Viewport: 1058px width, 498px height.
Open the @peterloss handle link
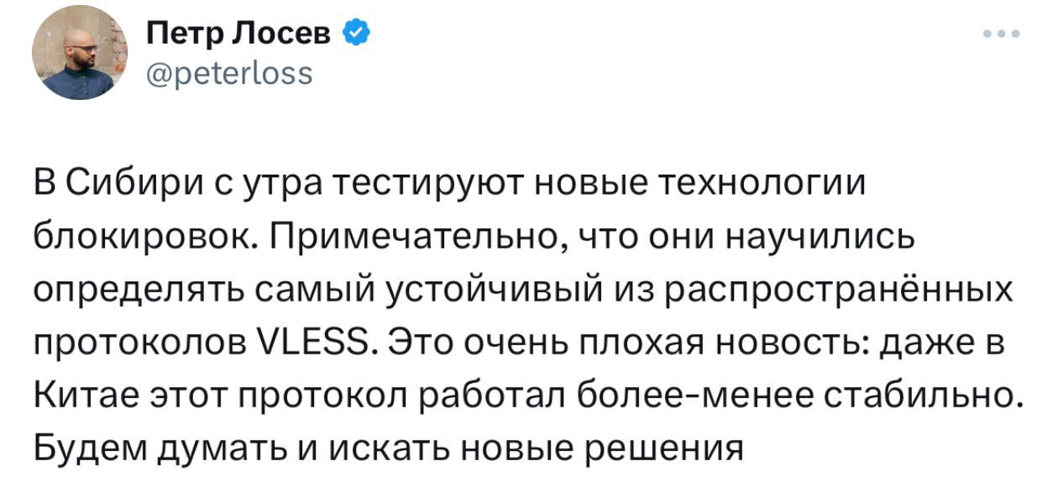click(x=229, y=73)
